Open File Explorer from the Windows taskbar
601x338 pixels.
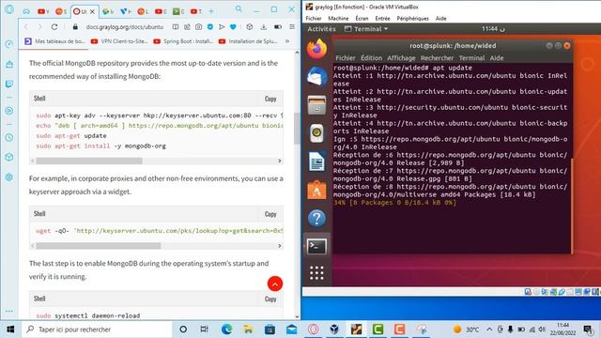(x=248, y=330)
